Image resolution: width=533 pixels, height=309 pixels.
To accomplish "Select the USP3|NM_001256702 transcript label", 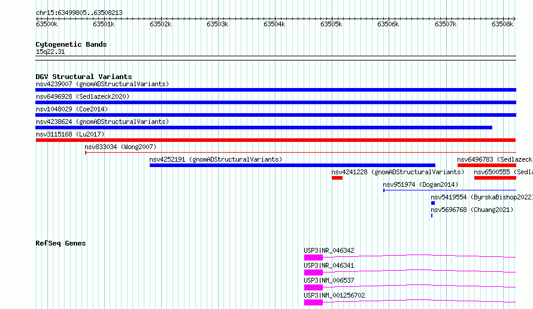I will [335, 295].
